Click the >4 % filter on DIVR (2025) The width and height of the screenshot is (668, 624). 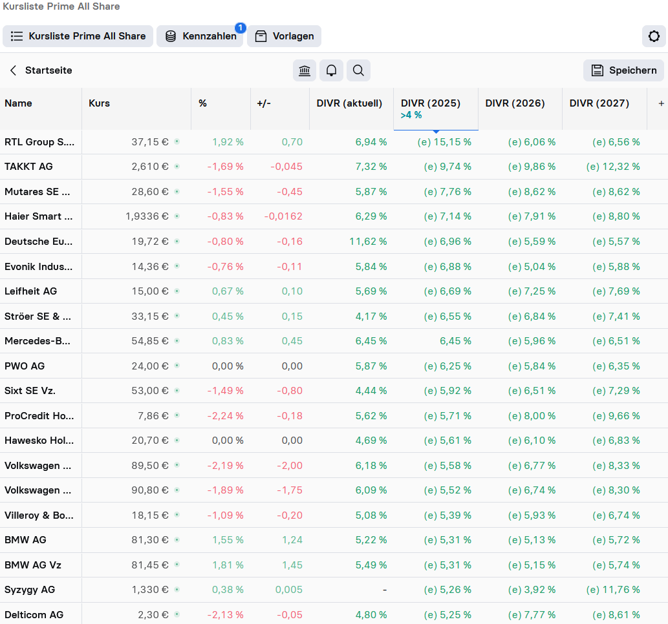(411, 116)
